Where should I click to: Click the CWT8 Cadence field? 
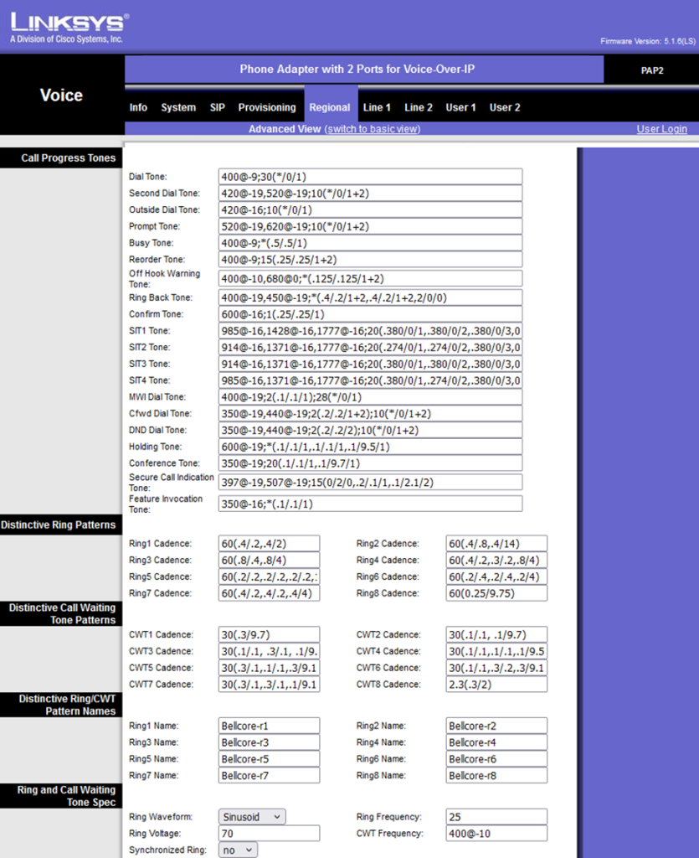point(496,685)
